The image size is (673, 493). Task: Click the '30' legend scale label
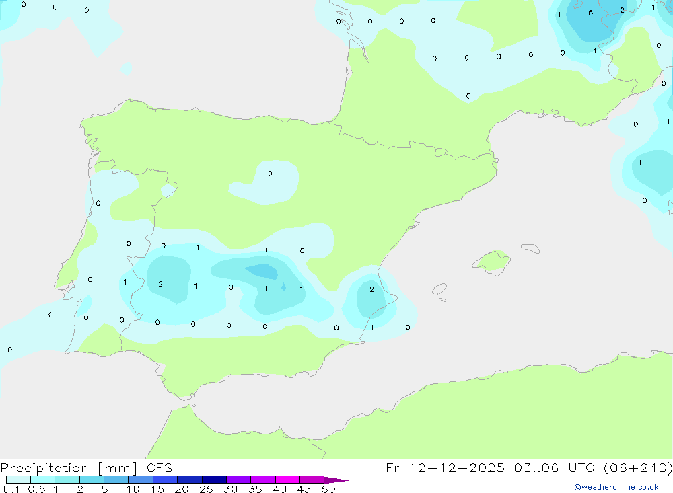click(x=230, y=489)
